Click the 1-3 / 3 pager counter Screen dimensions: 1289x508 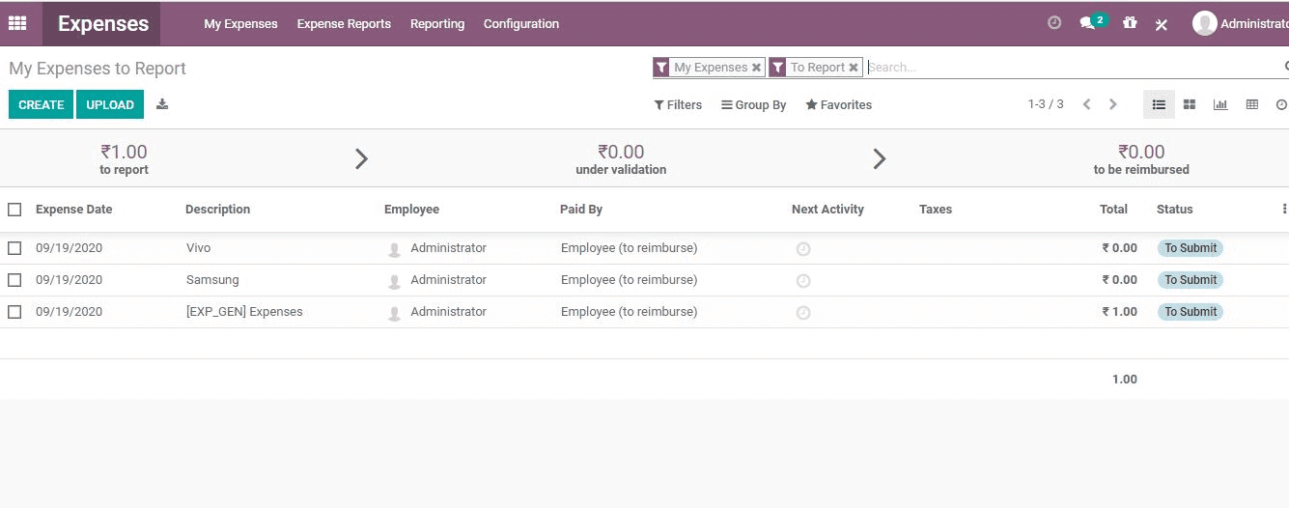pos(1046,104)
